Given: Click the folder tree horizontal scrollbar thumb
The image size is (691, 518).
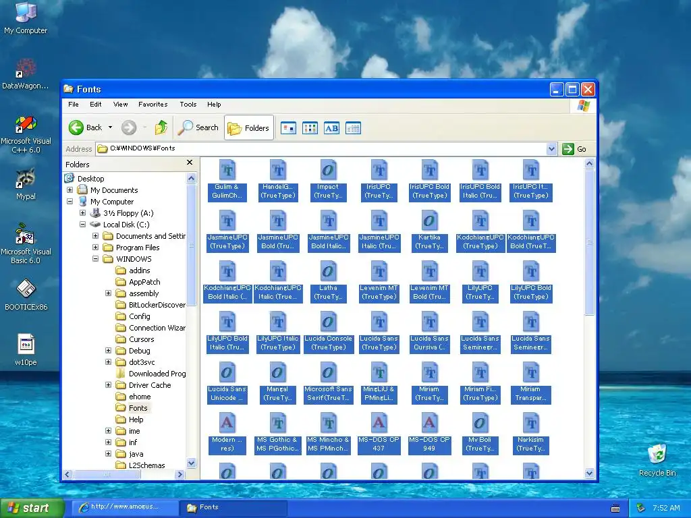Looking at the screenshot, I should pyautogui.click(x=107, y=474).
